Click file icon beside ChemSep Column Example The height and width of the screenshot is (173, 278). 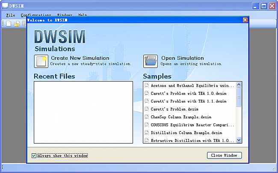point(147,117)
